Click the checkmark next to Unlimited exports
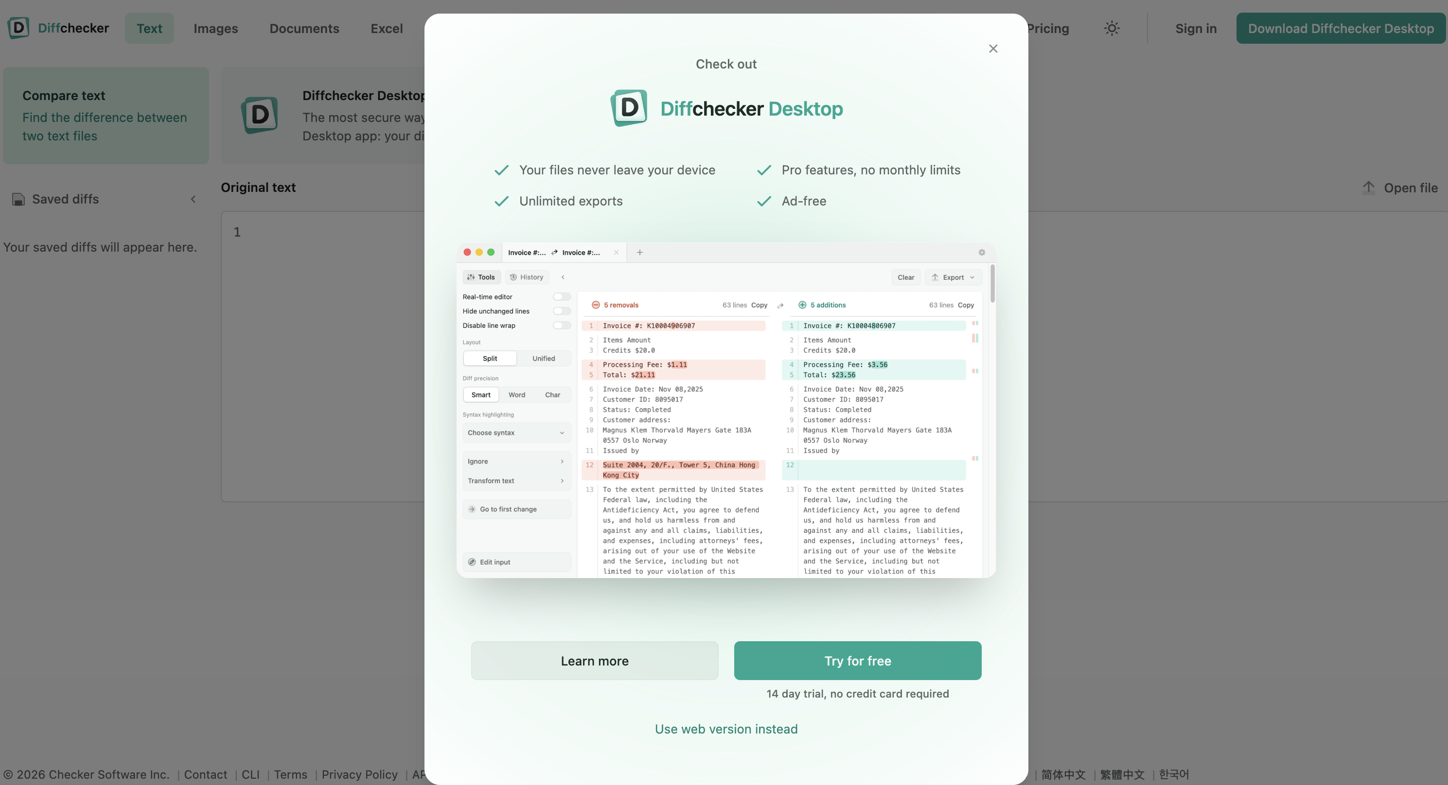Image resolution: width=1448 pixels, height=785 pixels. [x=501, y=201]
